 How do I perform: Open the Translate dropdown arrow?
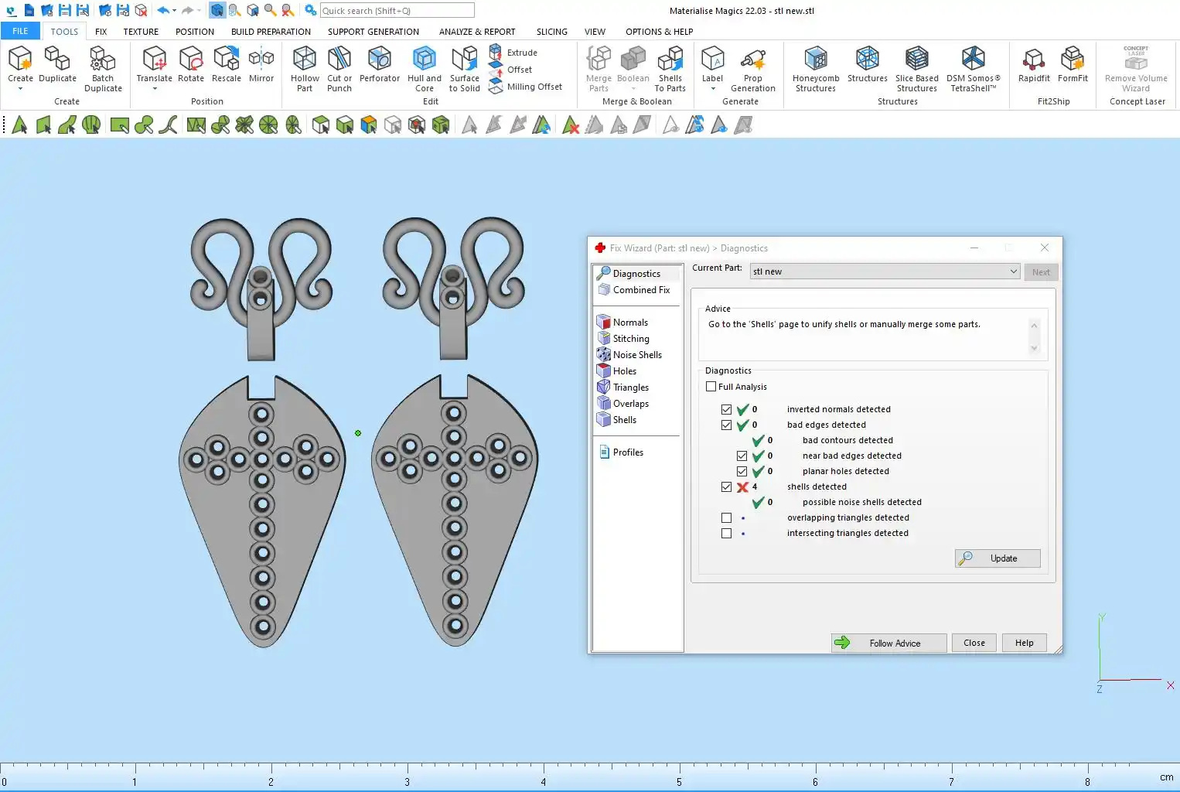click(x=155, y=89)
